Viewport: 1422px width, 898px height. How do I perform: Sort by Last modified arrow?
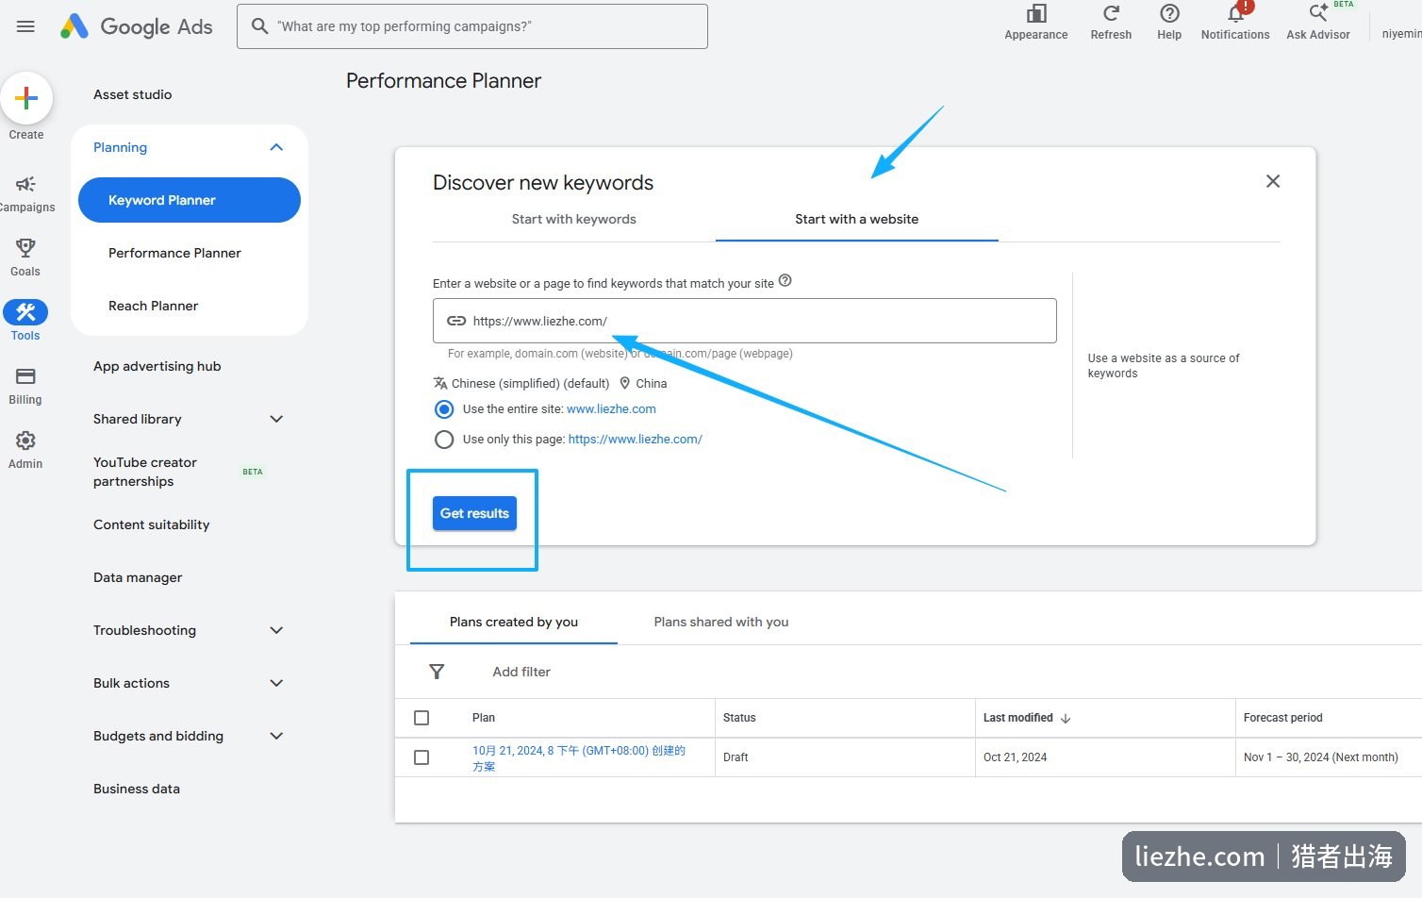pos(1066,718)
